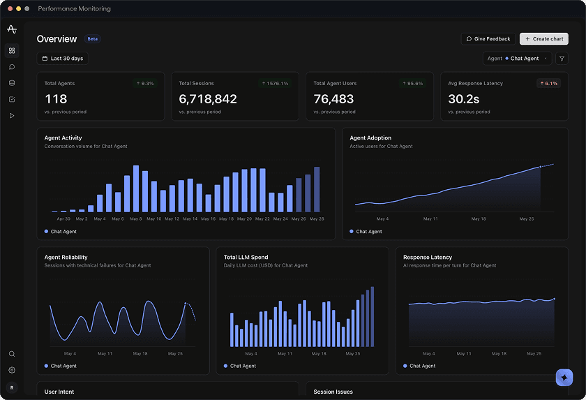The image size is (586, 400).
Task: Click the Create chart button
Action: [x=544, y=39]
